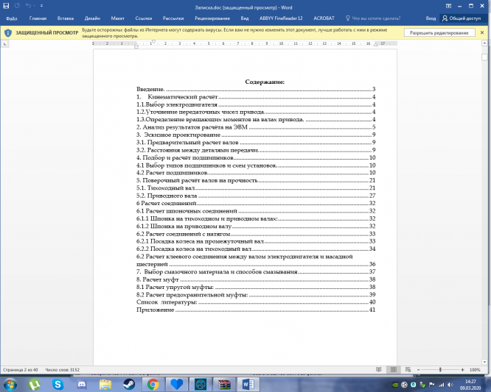Click the Protected View shield icon
This screenshot has height=392, width=491.
pyautogui.click(x=8, y=33)
